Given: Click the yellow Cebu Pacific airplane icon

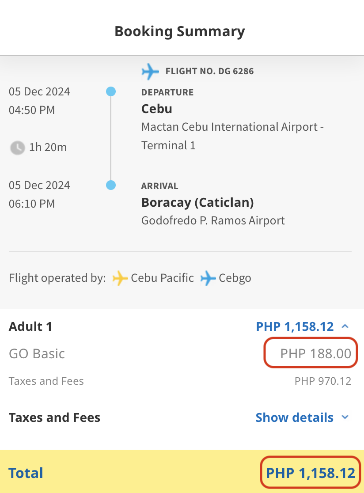Looking at the screenshot, I should [120, 278].
